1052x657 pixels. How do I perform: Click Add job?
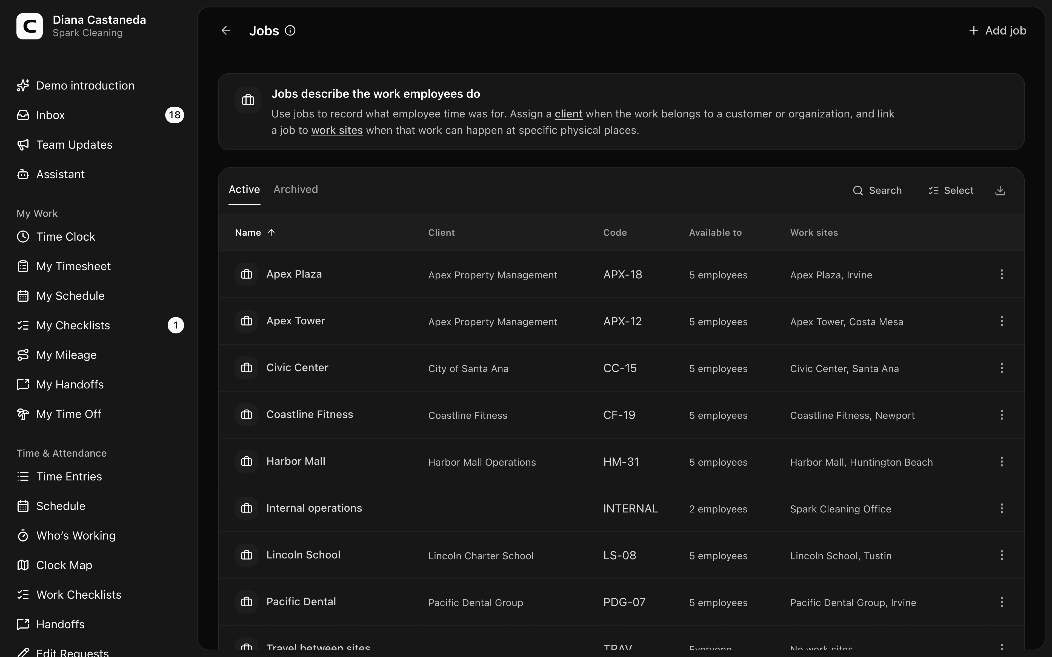tap(998, 30)
